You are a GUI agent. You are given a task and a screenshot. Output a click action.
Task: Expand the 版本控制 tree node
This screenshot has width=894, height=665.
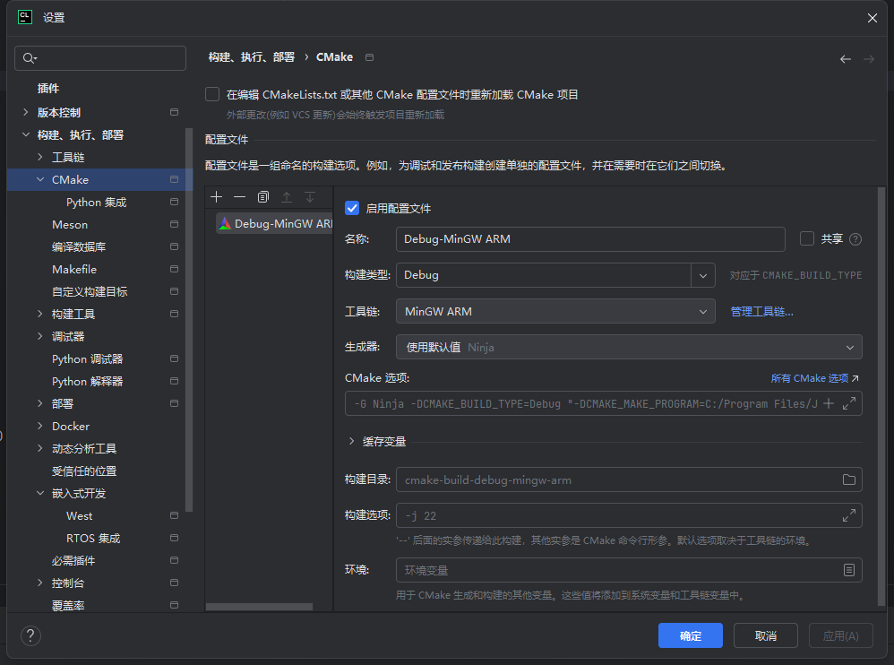[26, 112]
